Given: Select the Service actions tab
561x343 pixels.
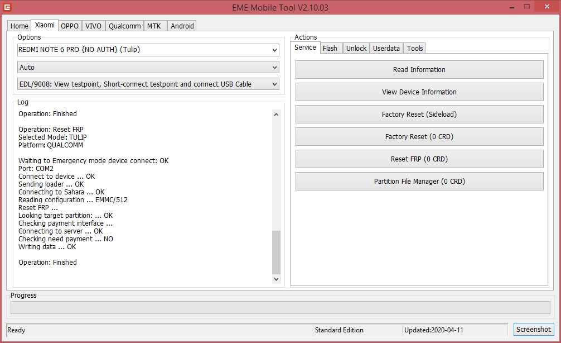Looking at the screenshot, I should (x=305, y=47).
